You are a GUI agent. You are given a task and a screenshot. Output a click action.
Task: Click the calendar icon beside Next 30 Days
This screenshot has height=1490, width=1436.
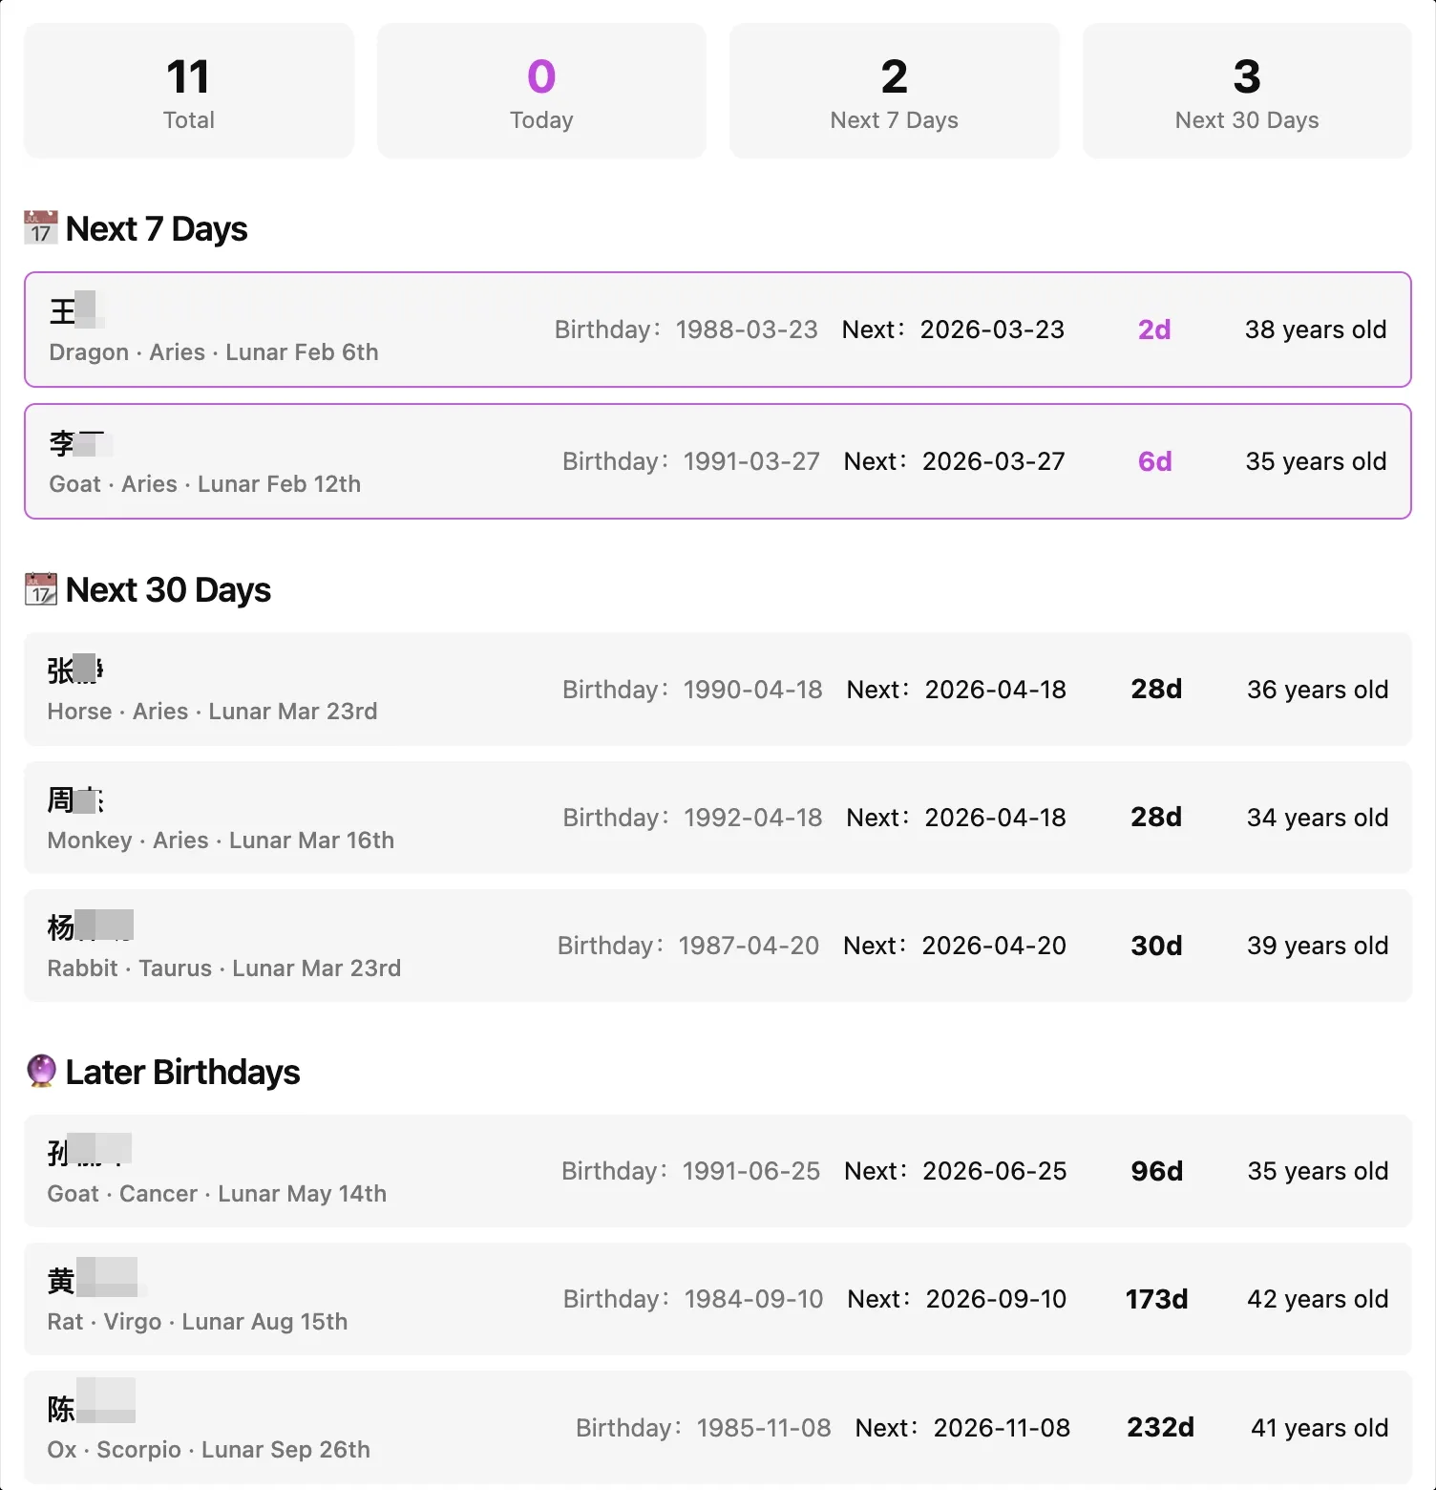point(41,589)
